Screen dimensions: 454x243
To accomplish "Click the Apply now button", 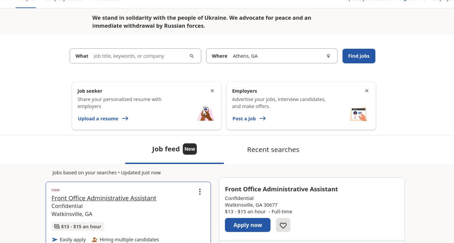I will pos(248,225).
